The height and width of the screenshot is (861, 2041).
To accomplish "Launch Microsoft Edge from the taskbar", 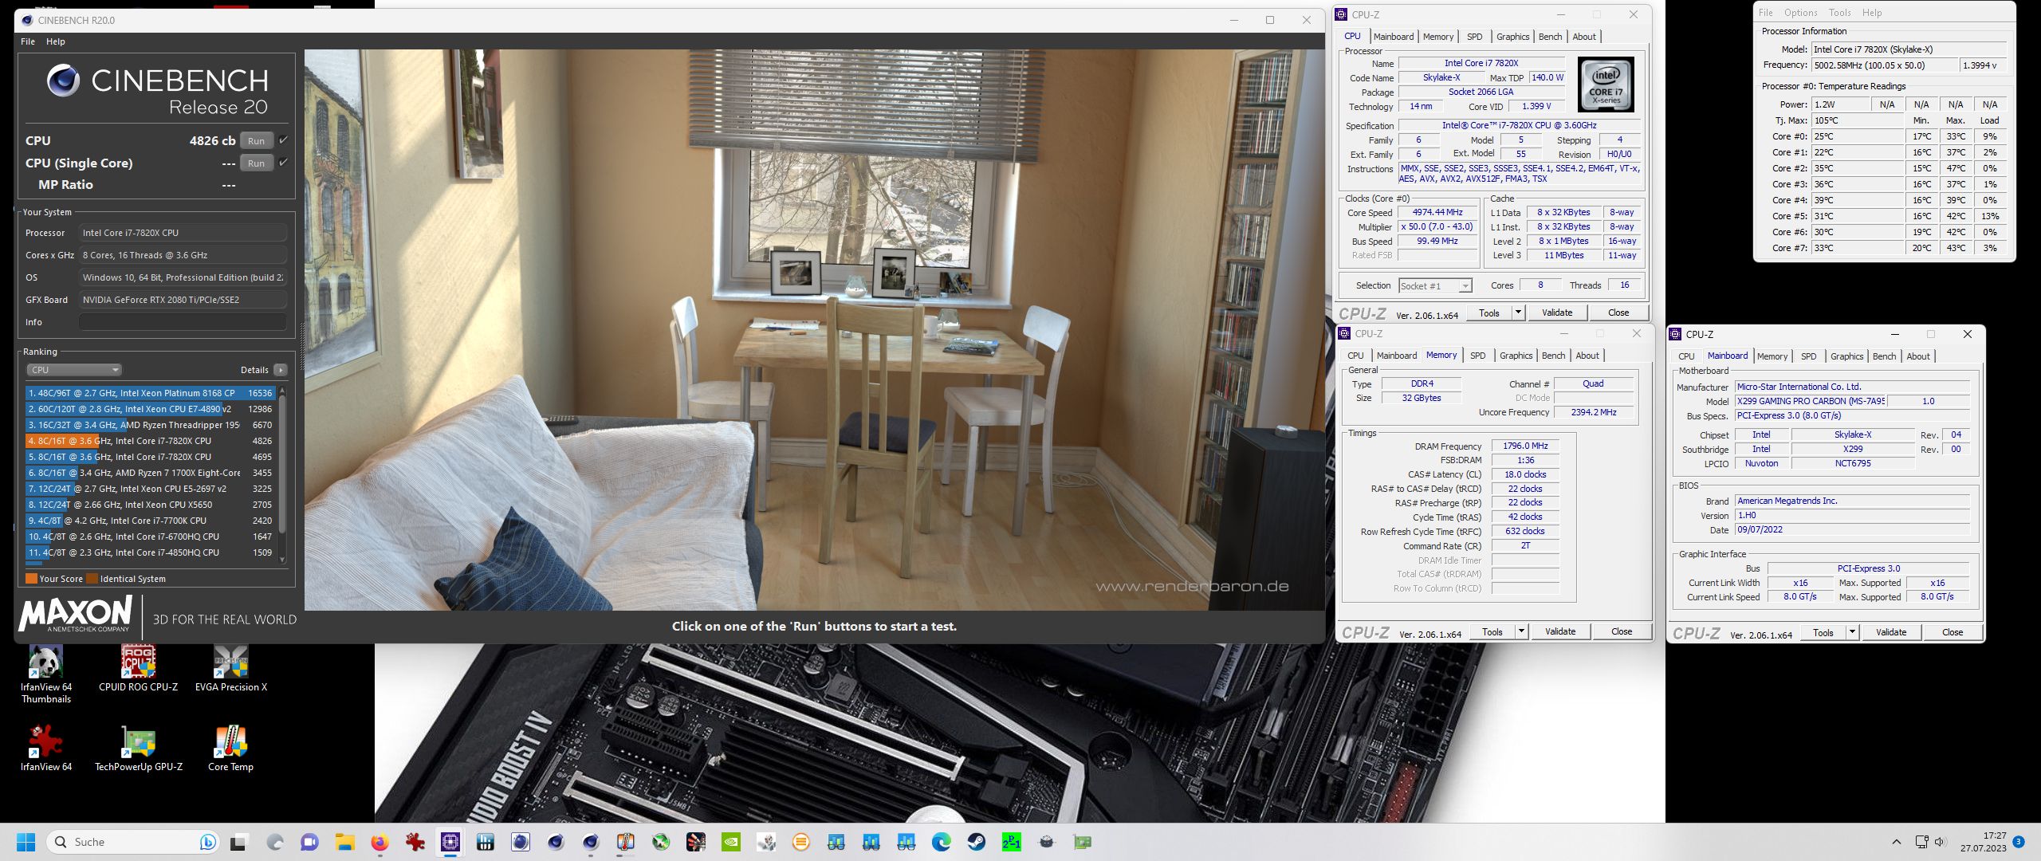I will pos(942,842).
